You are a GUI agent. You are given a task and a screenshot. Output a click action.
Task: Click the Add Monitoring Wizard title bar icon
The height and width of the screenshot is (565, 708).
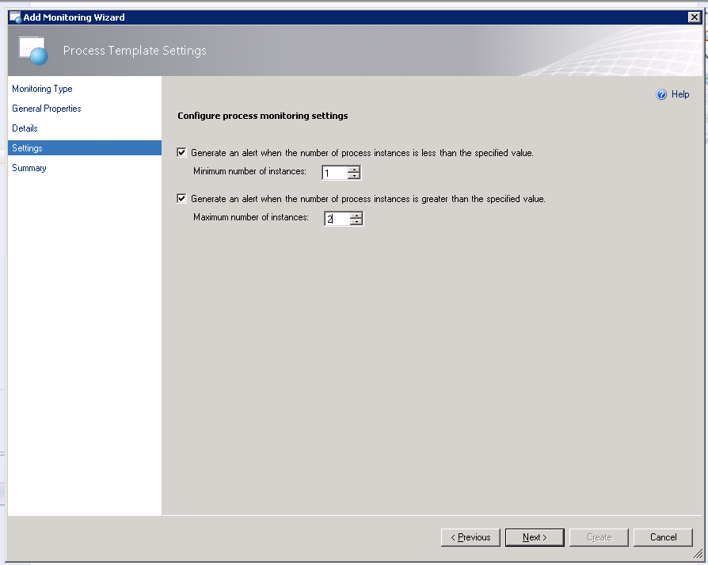click(x=14, y=17)
